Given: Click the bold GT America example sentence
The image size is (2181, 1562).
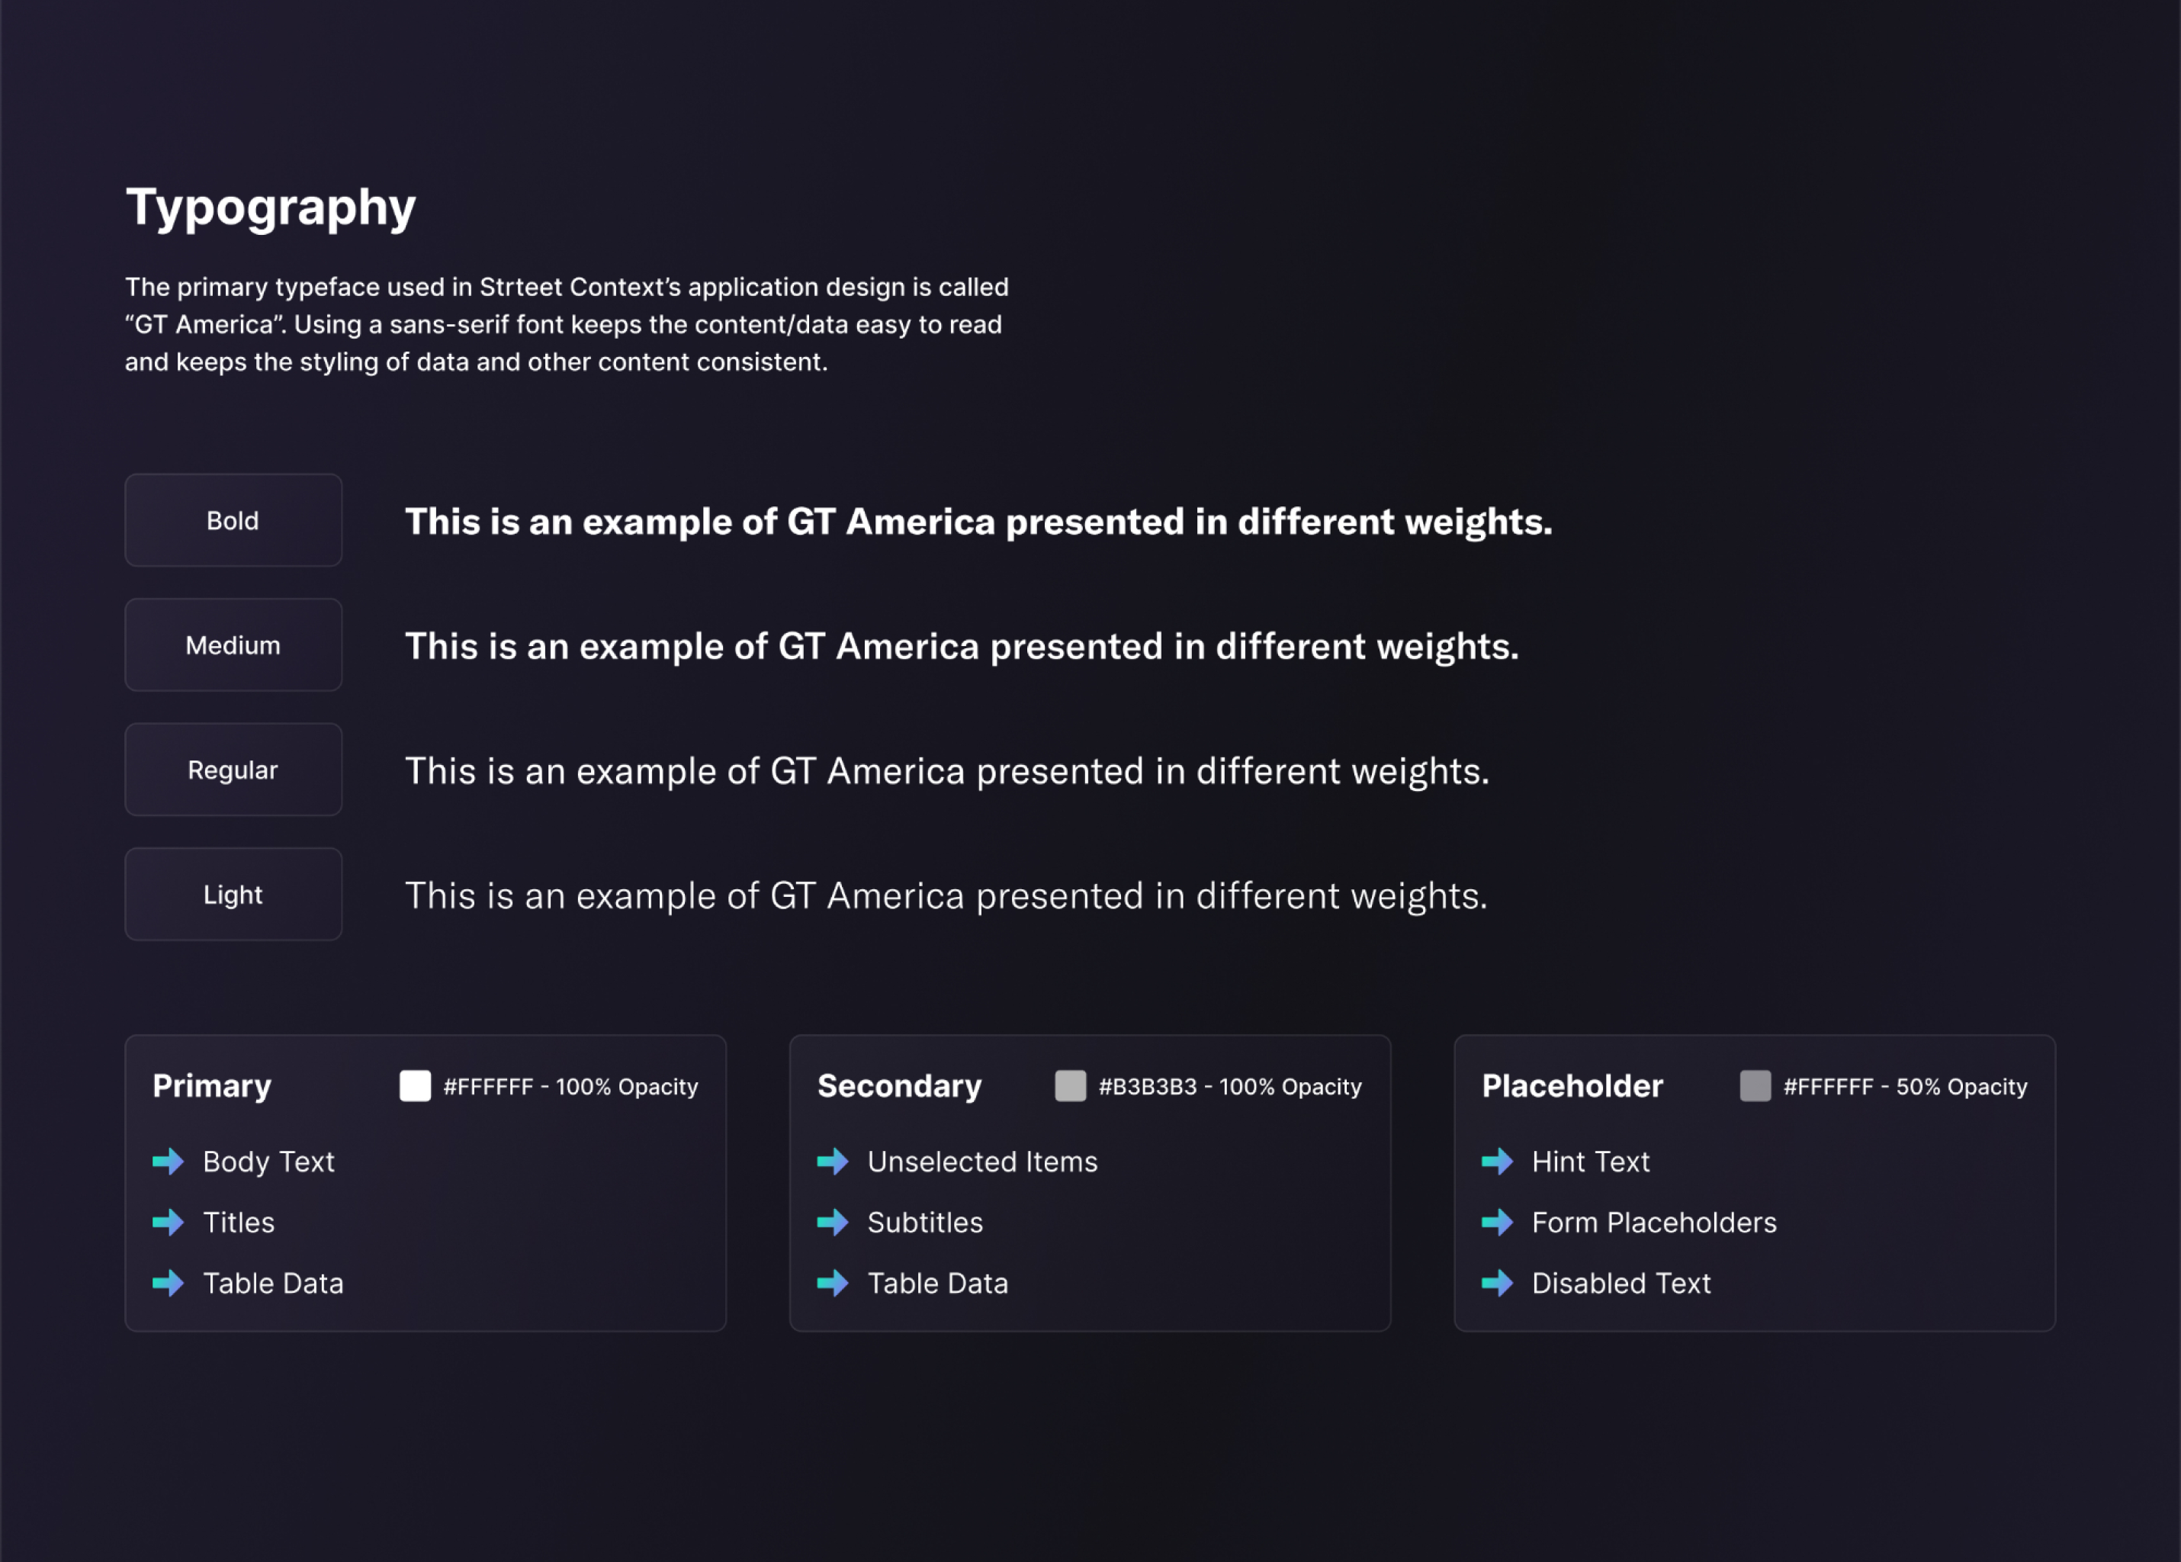Looking at the screenshot, I should tap(979, 522).
